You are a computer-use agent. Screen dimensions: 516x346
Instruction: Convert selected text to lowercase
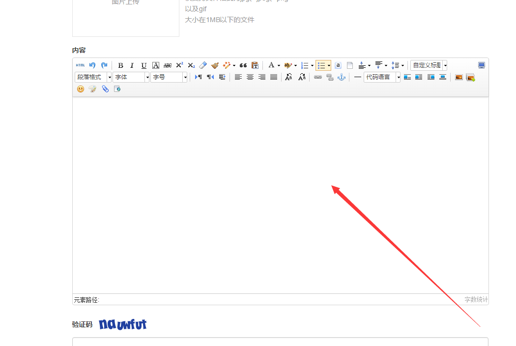click(302, 77)
